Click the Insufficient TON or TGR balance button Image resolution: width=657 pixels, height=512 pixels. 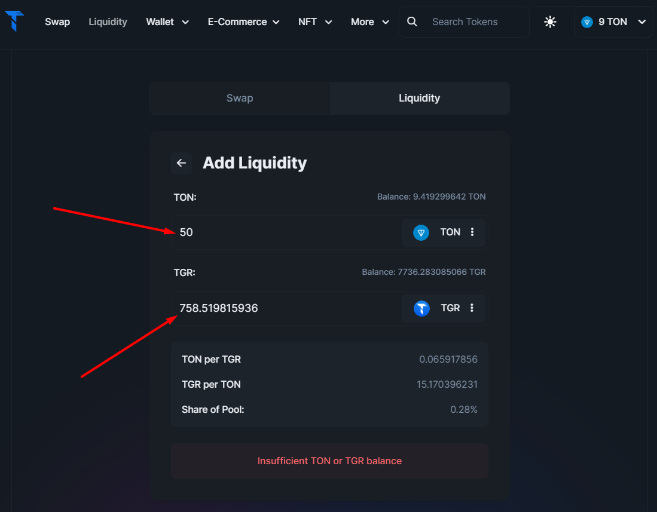(x=329, y=461)
